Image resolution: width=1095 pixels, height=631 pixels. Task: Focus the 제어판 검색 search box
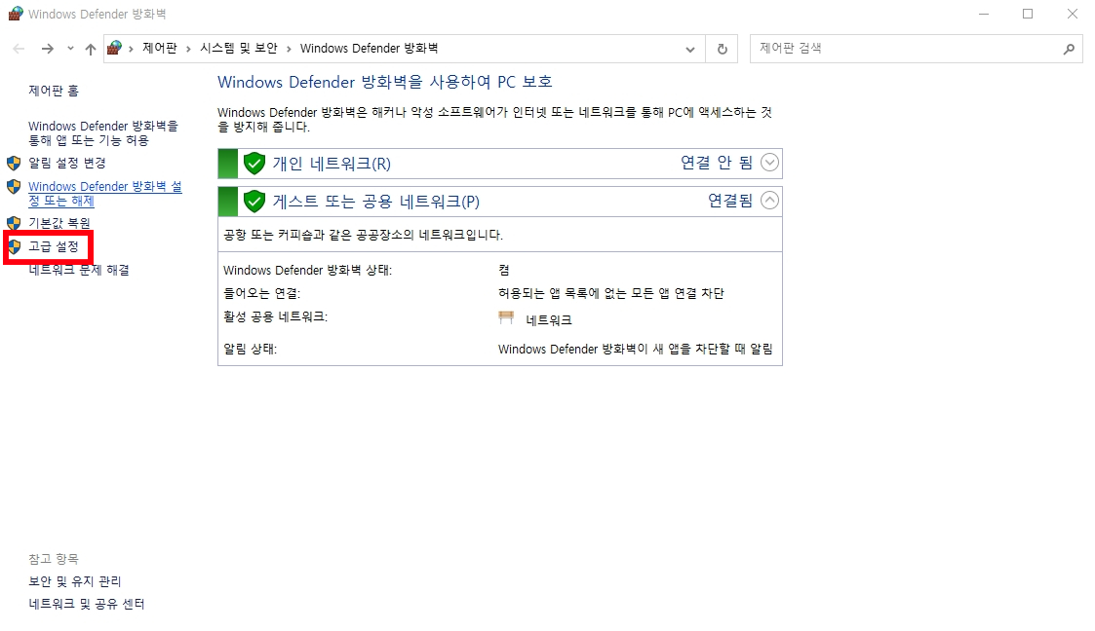[917, 48]
